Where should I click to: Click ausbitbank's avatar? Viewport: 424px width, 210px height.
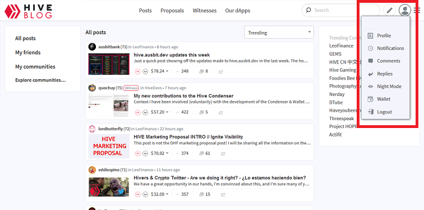(x=92, y=47)
